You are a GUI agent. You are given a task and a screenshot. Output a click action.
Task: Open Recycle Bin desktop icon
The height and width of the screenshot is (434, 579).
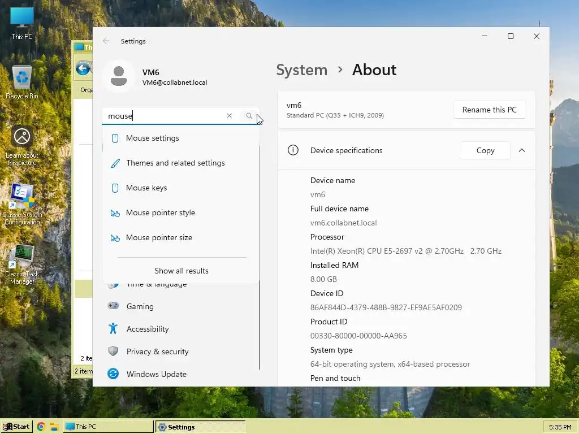(x=22, y=83)
